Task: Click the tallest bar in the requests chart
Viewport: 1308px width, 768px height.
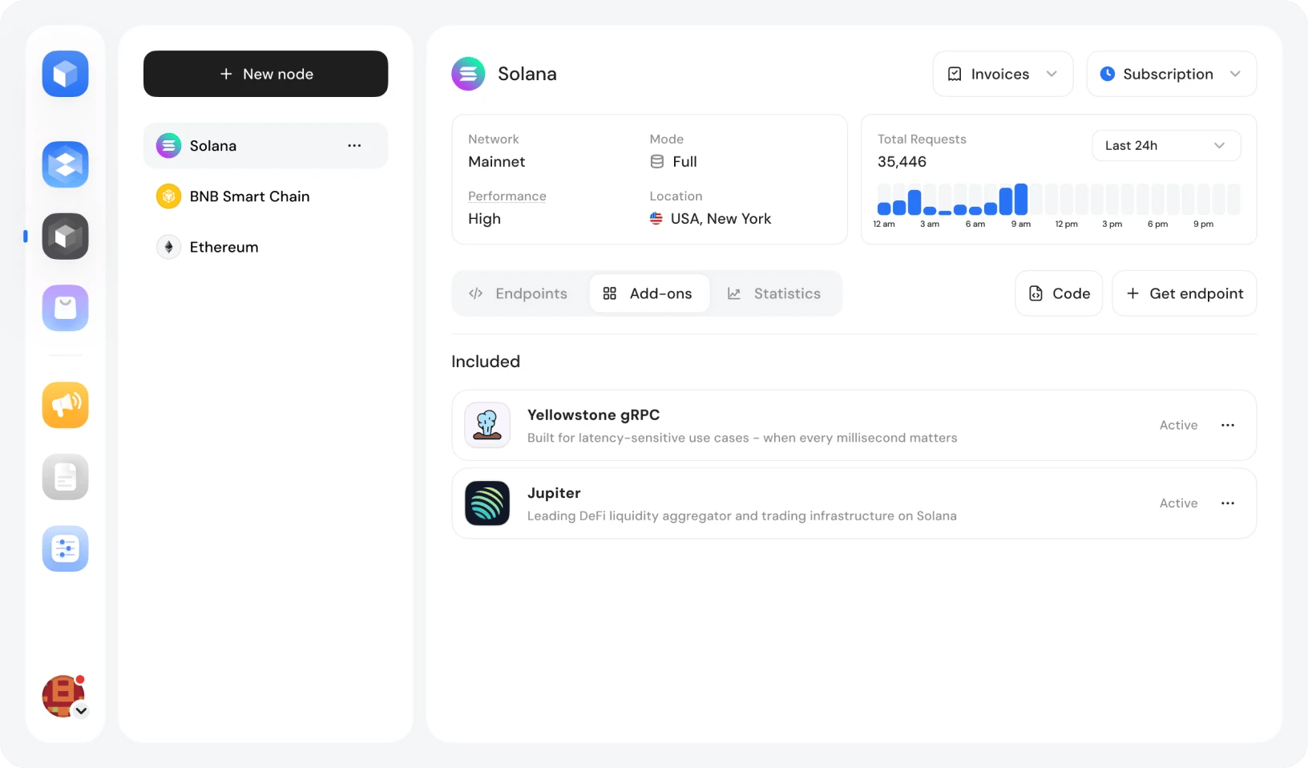Action: coord(1019,201)
